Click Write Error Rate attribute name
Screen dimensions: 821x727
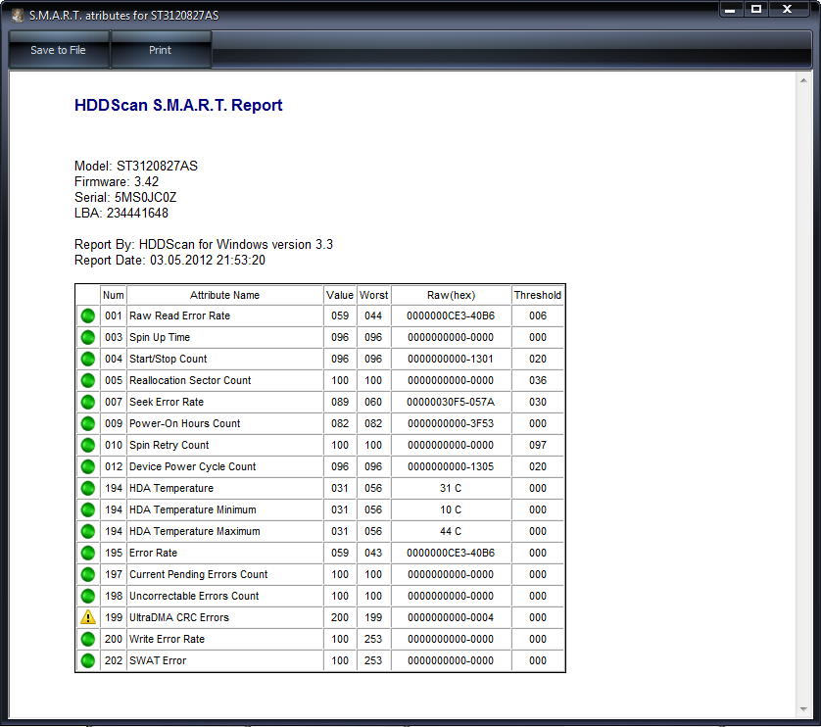point(167,639)
